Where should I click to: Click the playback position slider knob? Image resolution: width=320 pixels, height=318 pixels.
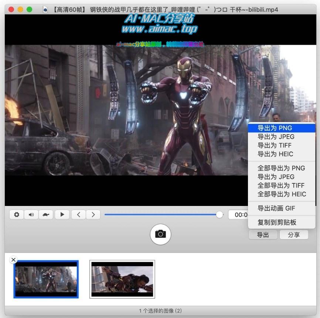pyautogui.click(x=219, y=214)
